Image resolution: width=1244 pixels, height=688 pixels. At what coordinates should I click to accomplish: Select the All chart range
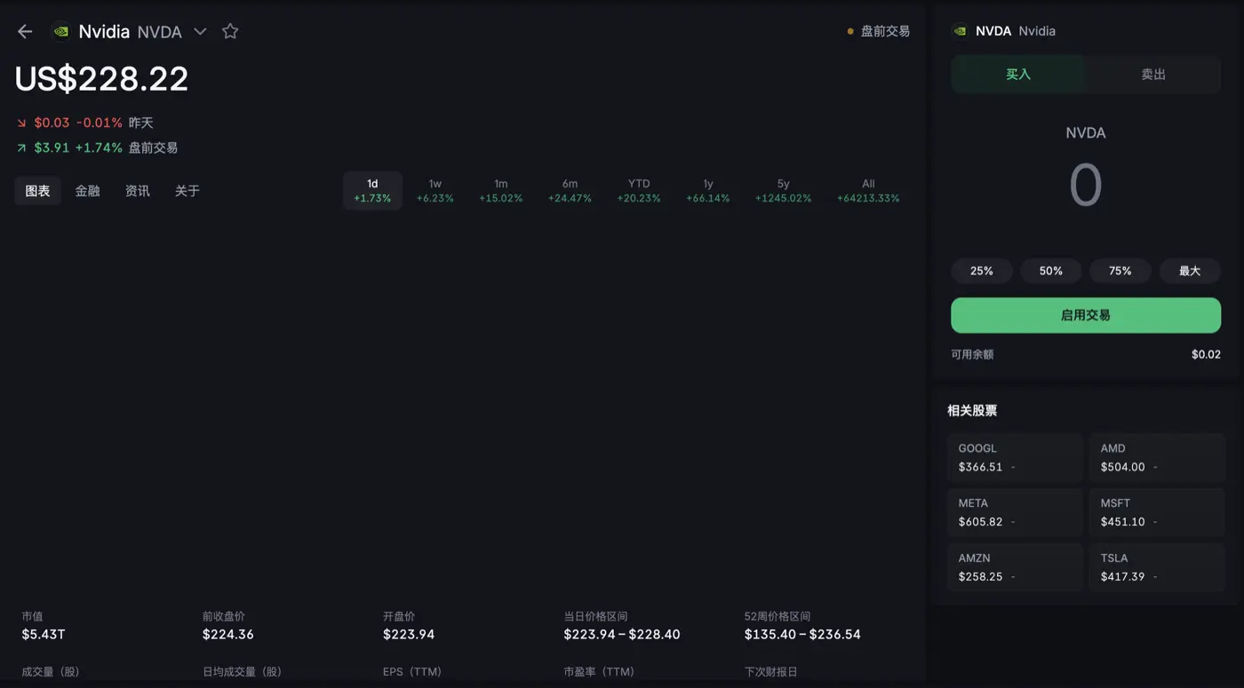click(868, 191)
